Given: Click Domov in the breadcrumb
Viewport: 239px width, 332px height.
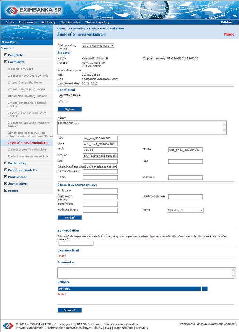Looking at the screenshot, I should (x=62, y=28).
